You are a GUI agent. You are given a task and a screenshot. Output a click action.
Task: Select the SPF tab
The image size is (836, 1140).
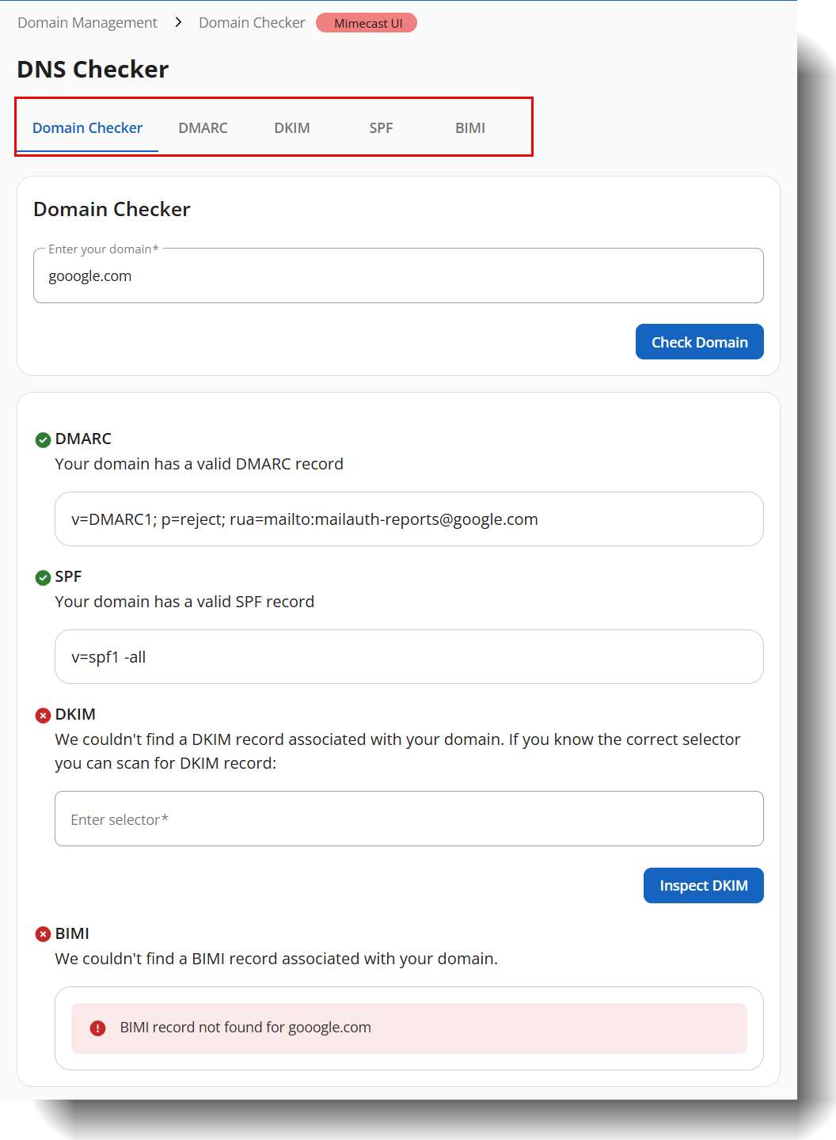(381, 128)
